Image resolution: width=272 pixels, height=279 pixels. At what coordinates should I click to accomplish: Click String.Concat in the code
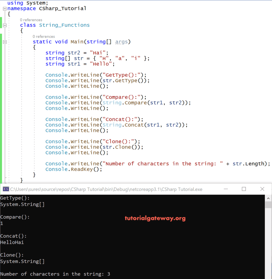[123, 125]
